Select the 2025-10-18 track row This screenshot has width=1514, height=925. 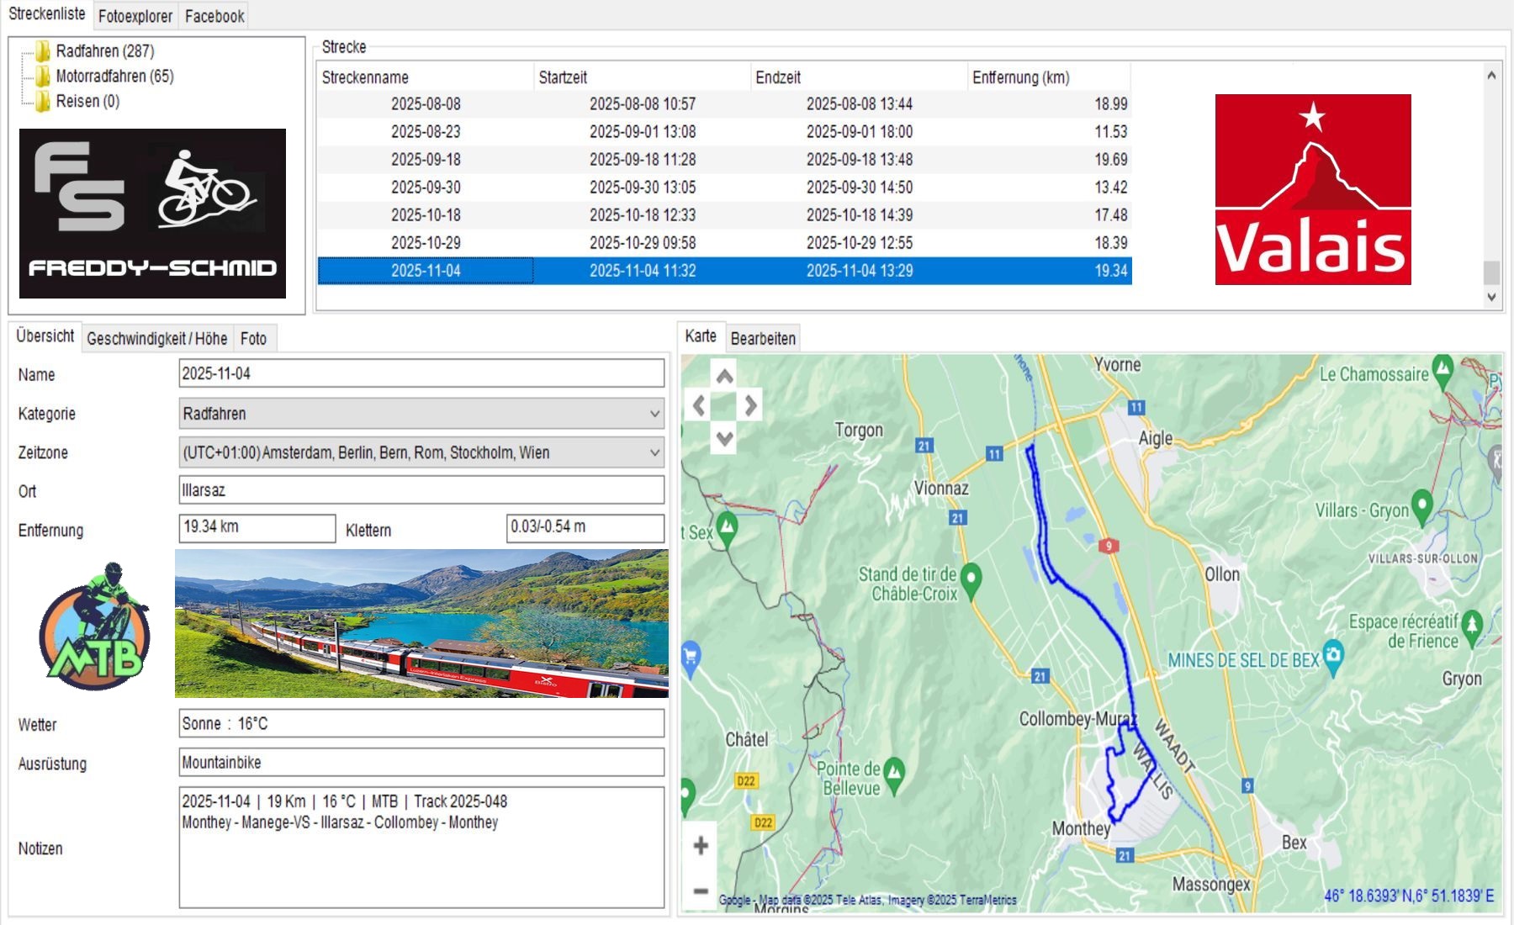(x=723, y=215)
